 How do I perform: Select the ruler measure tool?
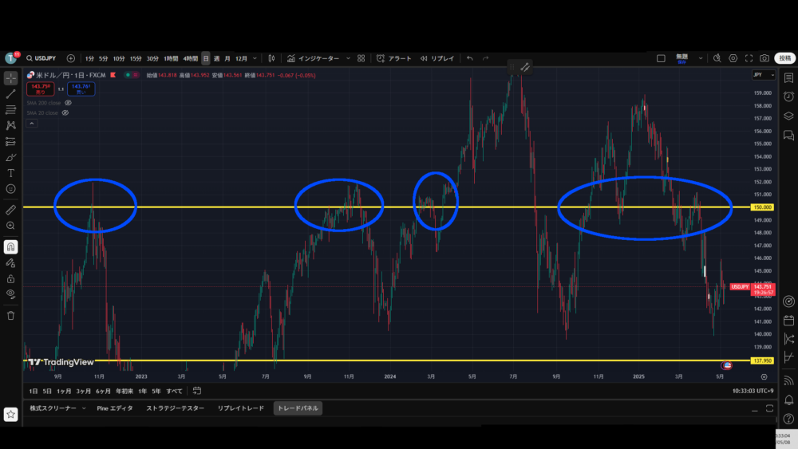coord(10,210)
